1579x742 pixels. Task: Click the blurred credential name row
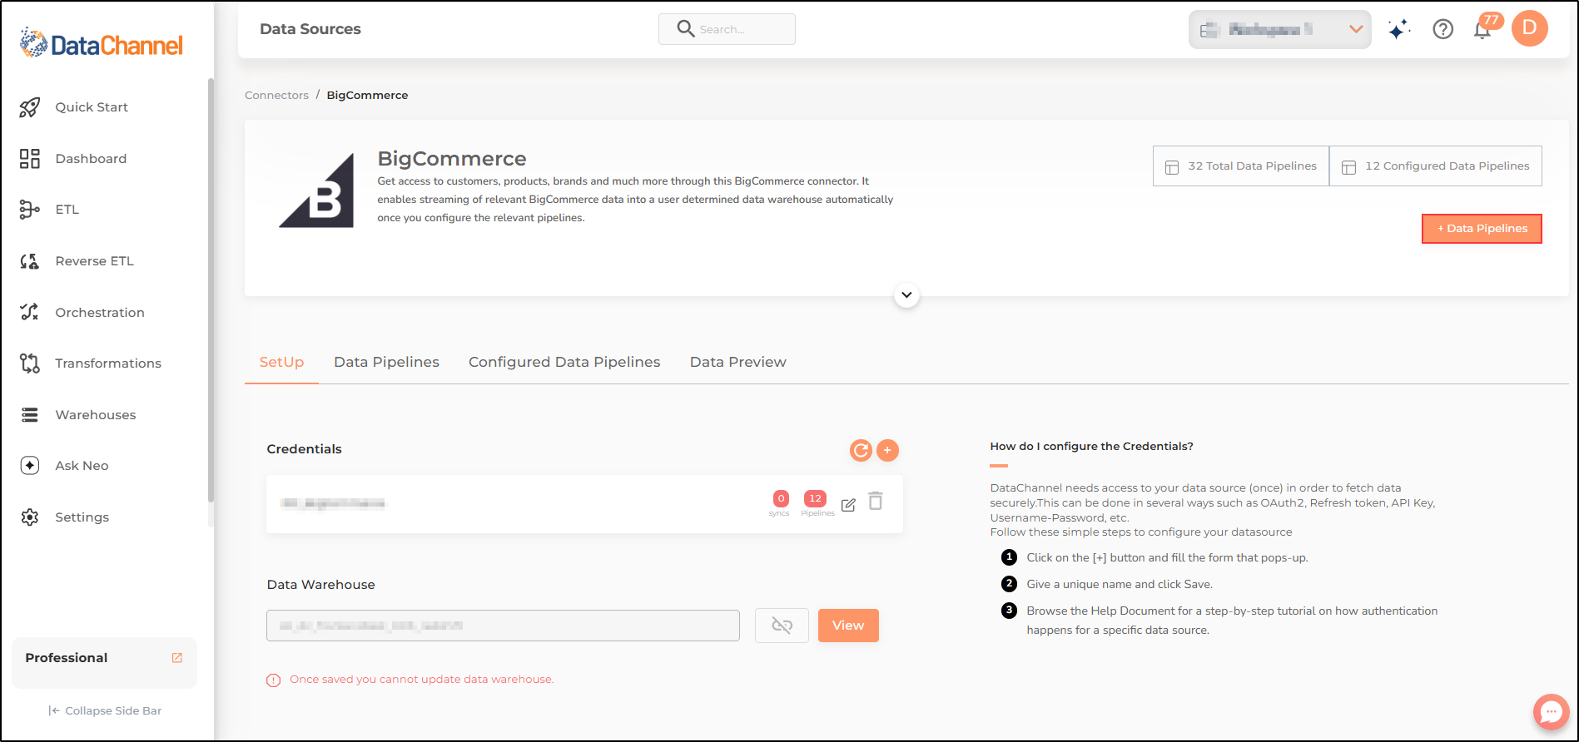(584, 504)
